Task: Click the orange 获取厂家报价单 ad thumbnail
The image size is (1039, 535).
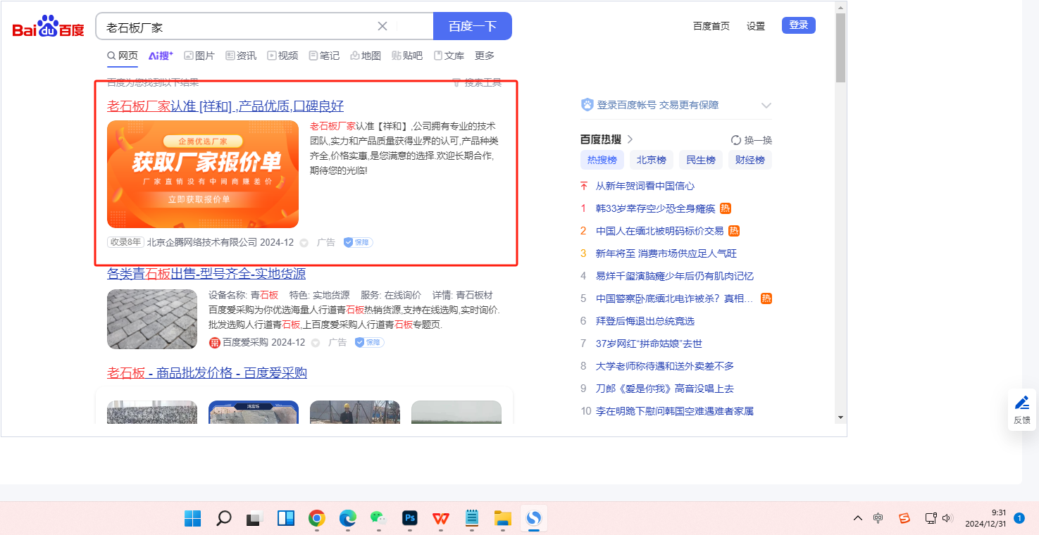Action: (x=203, y=174)
